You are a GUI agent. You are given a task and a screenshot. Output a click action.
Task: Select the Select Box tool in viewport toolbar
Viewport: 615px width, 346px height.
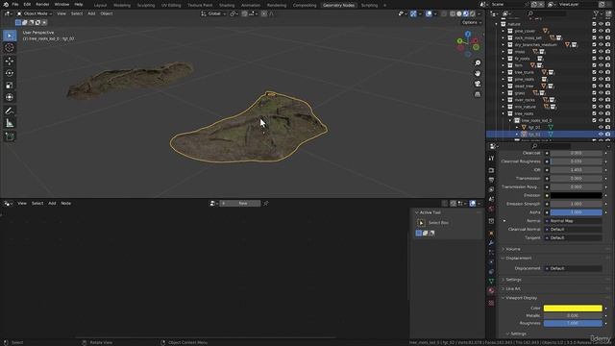10,36
